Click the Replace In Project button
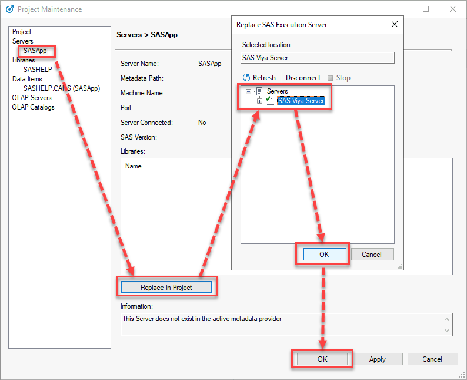467x380 pixels. (x=166, y=288)
